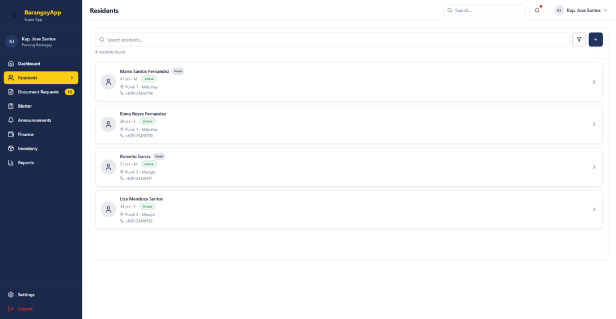The image size is (616, 319).
Task: Click the Reports chart icon in sidebar
Action: pyautogui.click(x=11, y=163)
